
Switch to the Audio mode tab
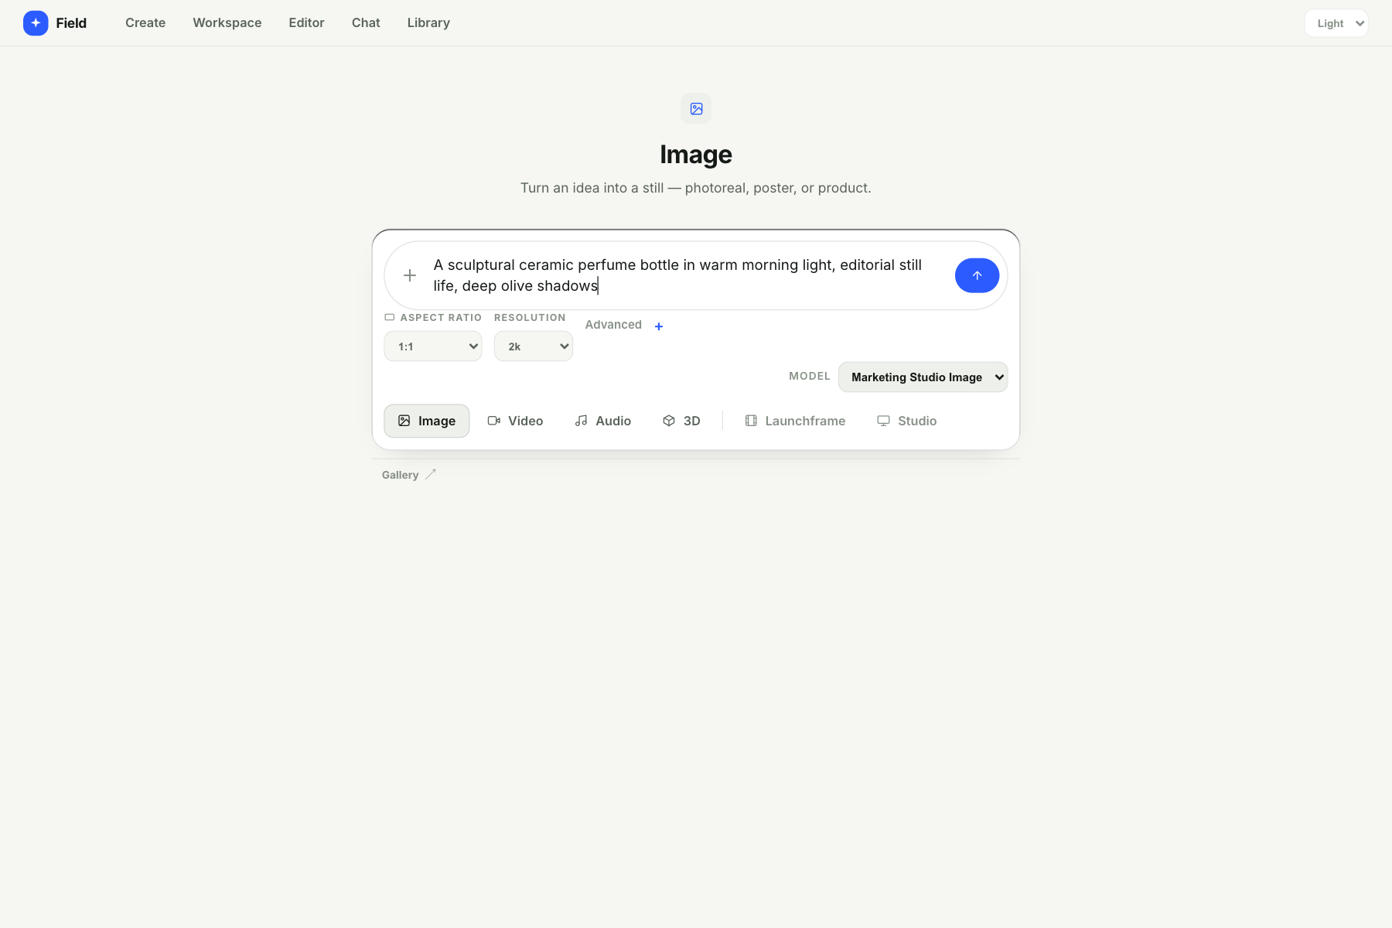[602, 421]
